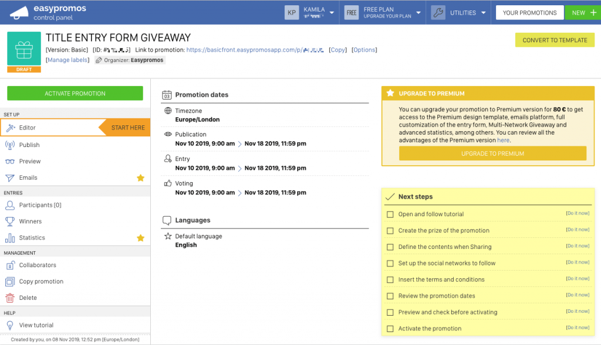Viewport: 601px width, 345px height.
Task: Click the Delete trash bin icon
Action: (10, 298)
